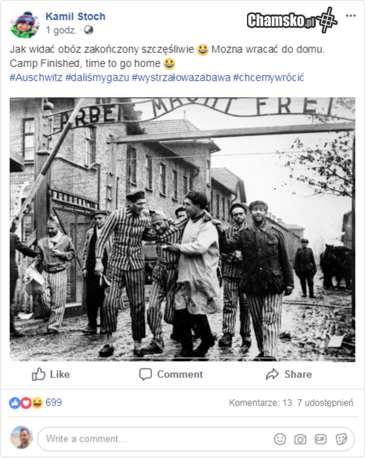Click the blue thumbs-up reaction icon
Image resolution: width=365 pixels, height=458 pixels.
click(x=15, y=403)
